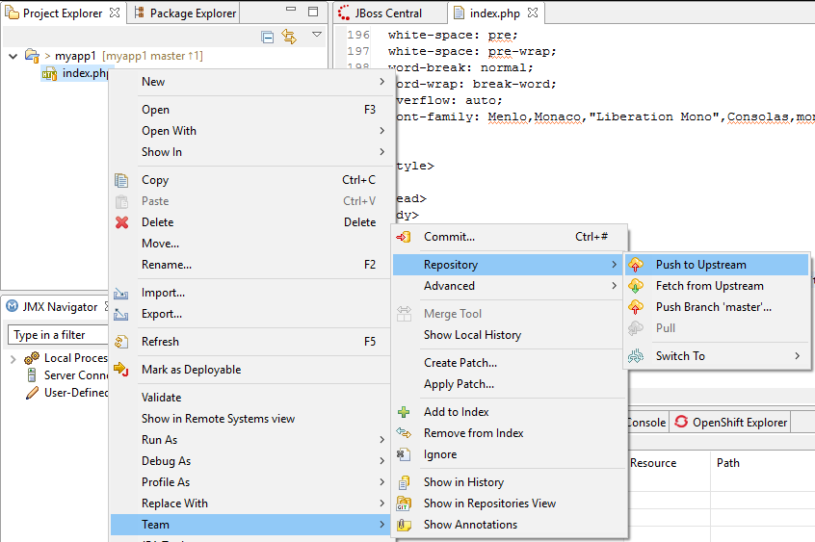Expand Show In submenu
The image size is (815, 542).
(250, 152)
